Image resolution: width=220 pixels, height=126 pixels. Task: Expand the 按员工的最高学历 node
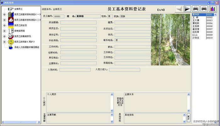tap(4, 36)
